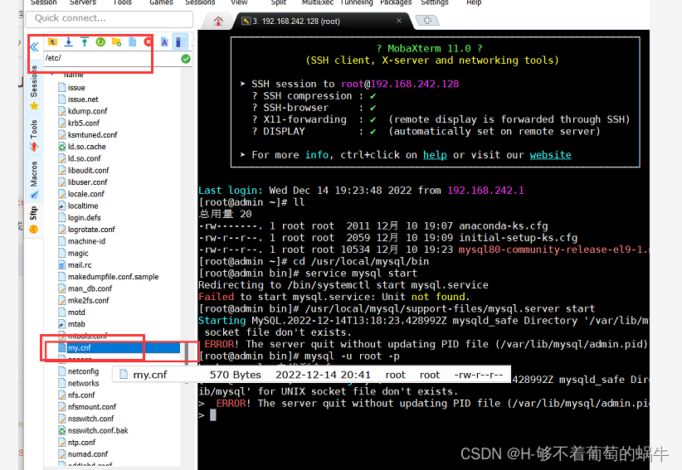
Task: Focus the Quick connect search box
Action: pyautogui.click(x=110, y=19)
